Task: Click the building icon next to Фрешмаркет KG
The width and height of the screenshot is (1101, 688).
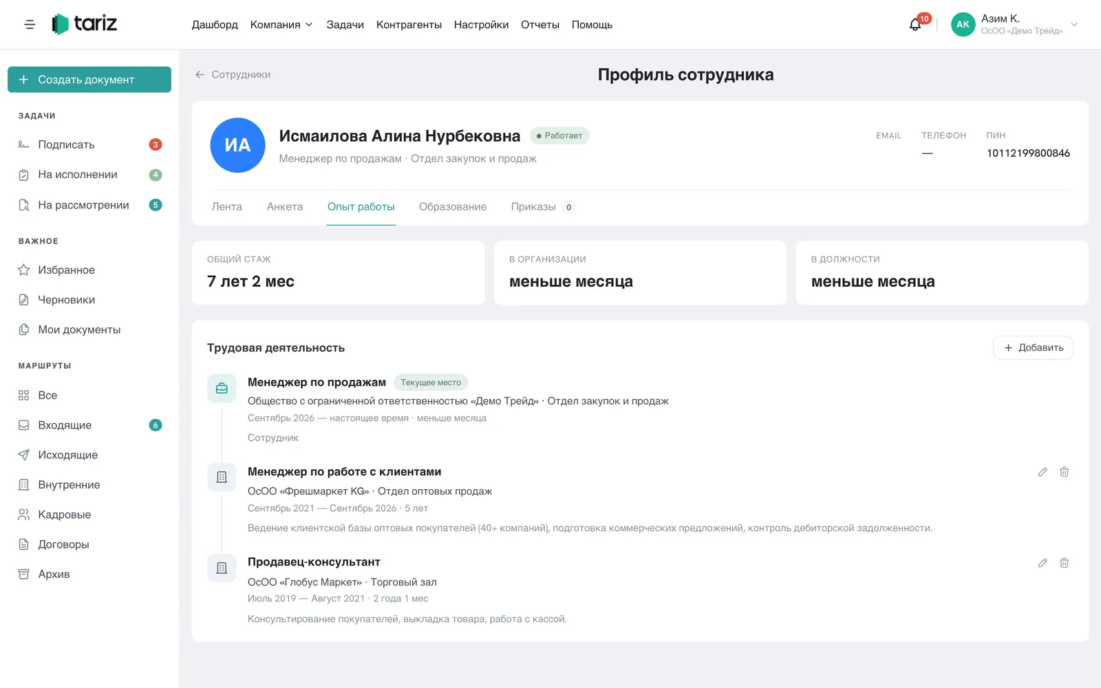Action: (x=222, y=477)
